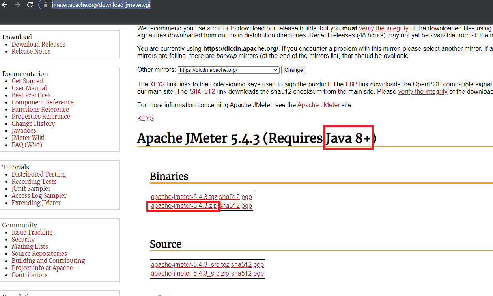This screenshot has height=296, width=493.
Task: Open sha512 for src.zip
Action: tap(241, 273)
